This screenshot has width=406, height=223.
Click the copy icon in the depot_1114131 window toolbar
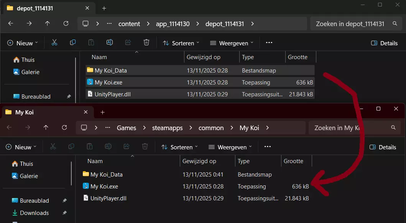pos(73,43)
